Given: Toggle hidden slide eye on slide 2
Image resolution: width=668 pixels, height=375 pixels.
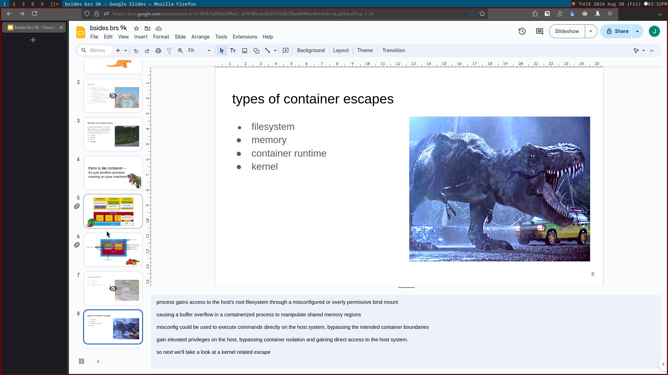Looking at the screenshot, I should (x=113, y=96).
